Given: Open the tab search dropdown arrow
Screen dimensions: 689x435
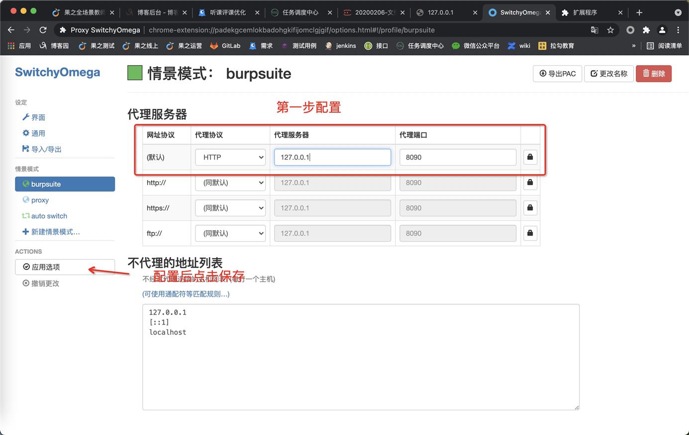Looking at the screenshot, I should click(678, 12).
